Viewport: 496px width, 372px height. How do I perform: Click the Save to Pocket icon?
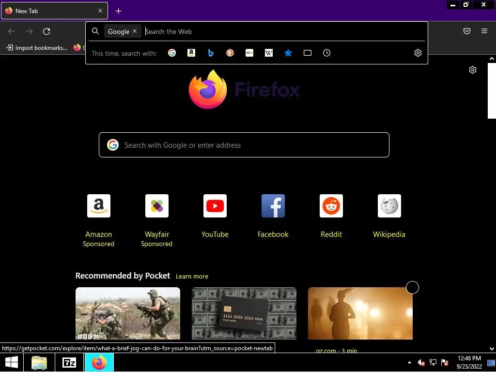tap(467, 31)
